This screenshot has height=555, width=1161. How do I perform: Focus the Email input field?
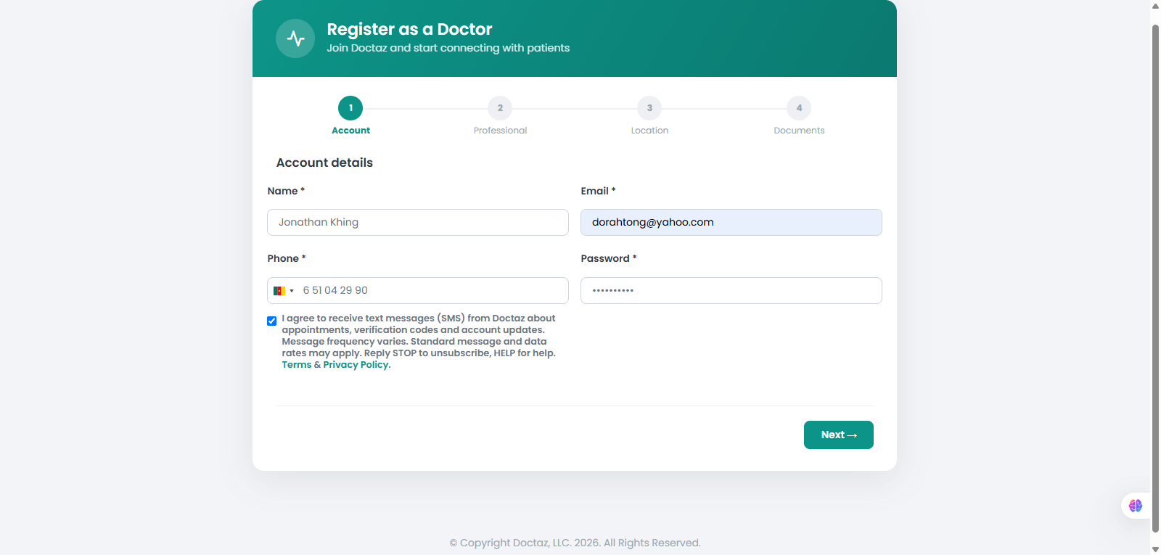tap(731, 222)
